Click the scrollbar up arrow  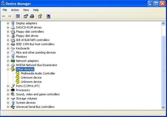pyautogui.click(x=163, y=24)
